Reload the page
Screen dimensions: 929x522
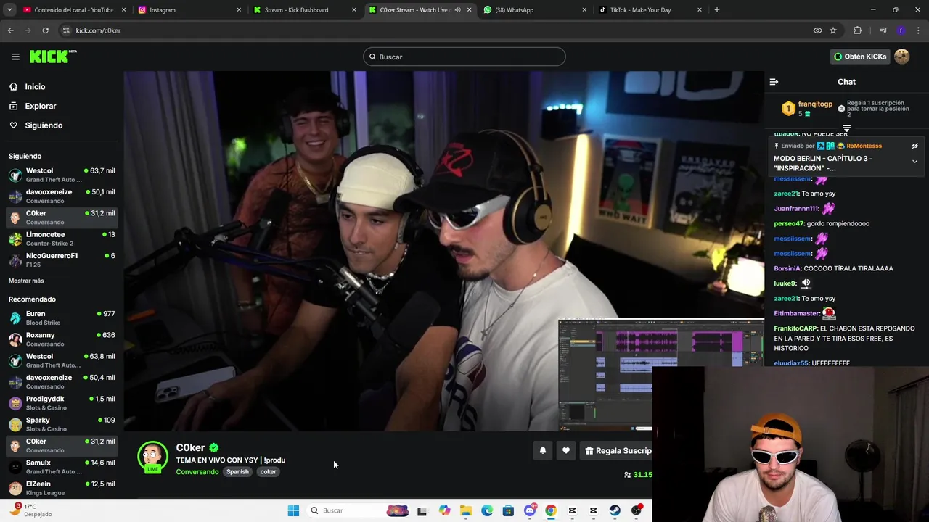(x=45, y=30)
